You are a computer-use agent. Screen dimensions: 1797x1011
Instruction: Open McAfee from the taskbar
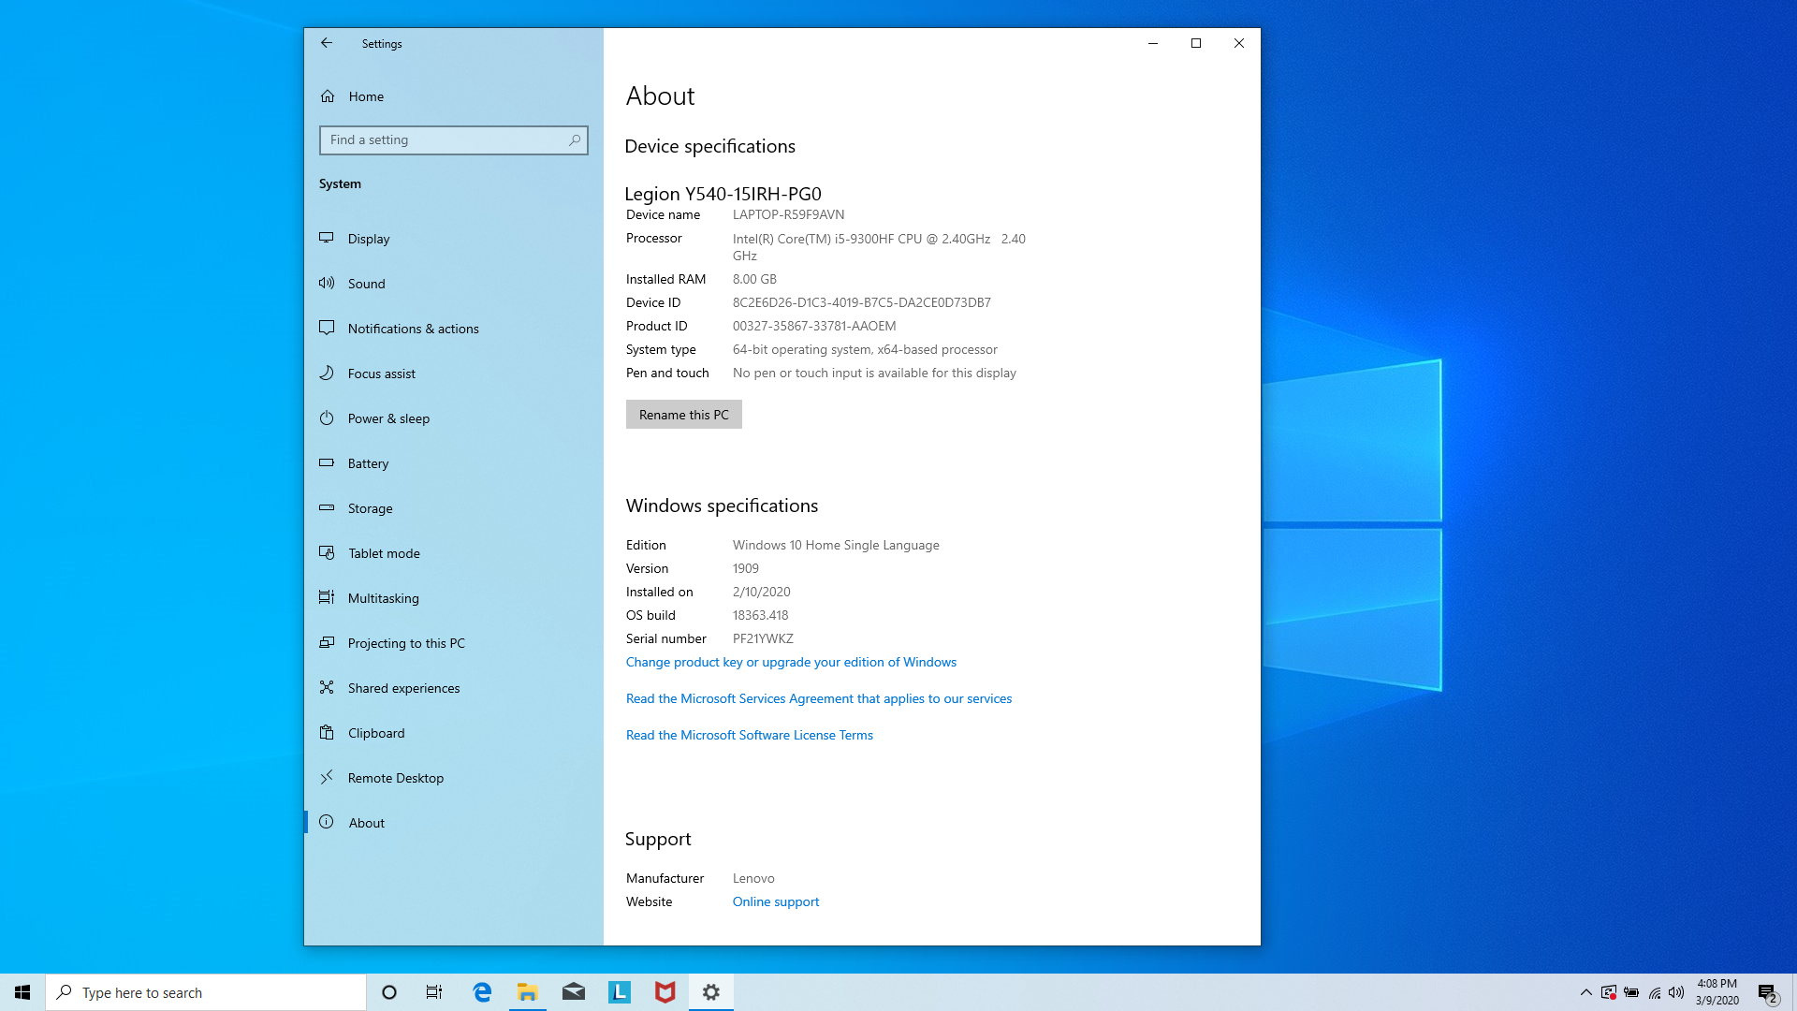(665, 992)
